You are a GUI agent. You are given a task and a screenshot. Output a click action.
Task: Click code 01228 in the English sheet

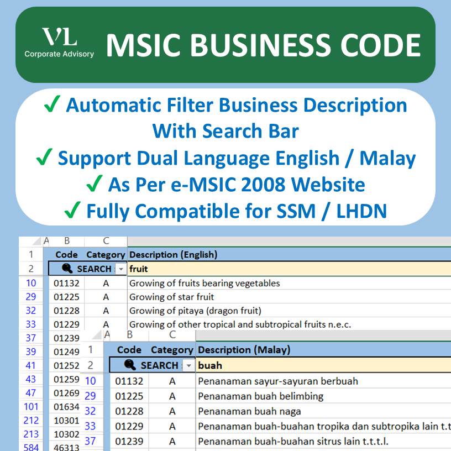[x=66, y=311]
